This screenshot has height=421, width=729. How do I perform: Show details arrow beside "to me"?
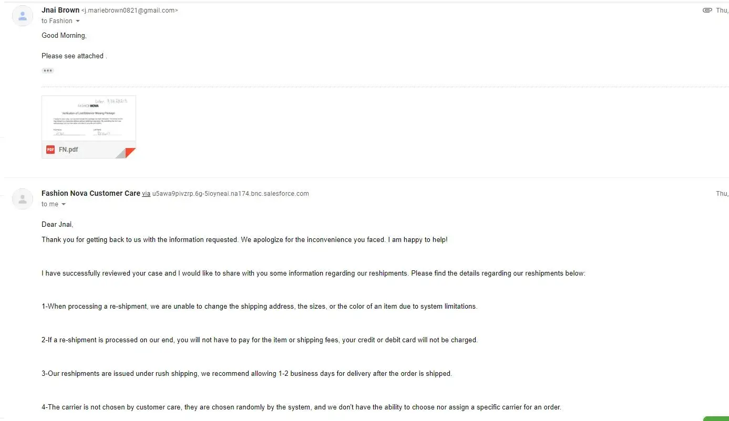pyautogui.click(x=64, y=204)
